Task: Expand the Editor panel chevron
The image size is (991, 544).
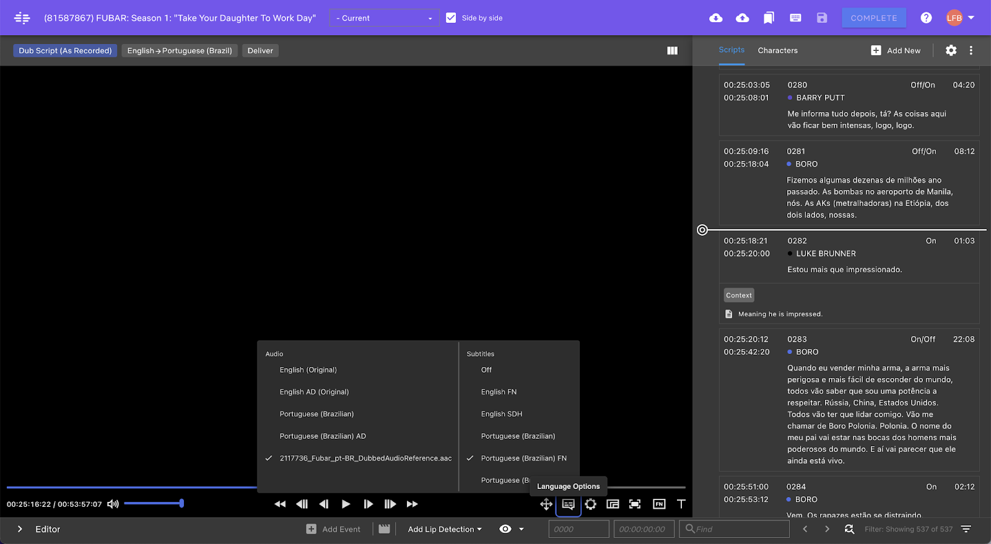Action: click(20, 529)
